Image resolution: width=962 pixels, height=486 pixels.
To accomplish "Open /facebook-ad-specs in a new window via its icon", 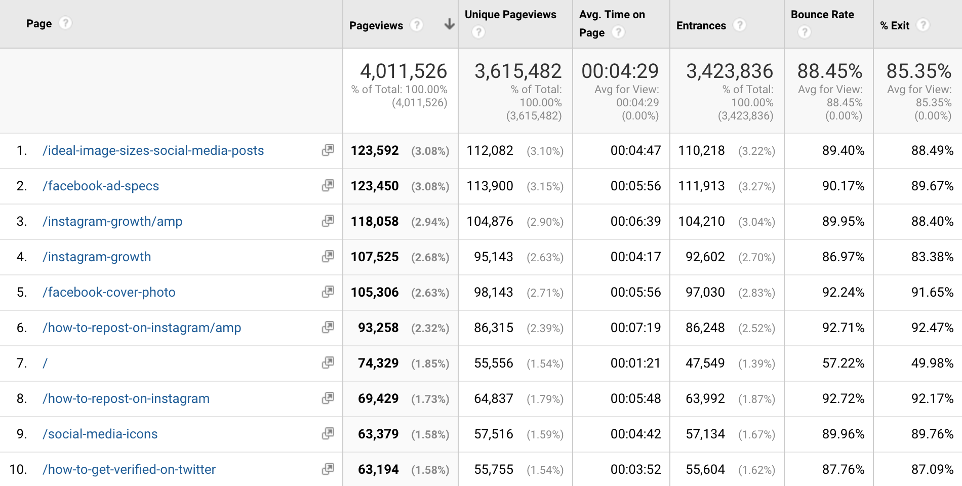I will pyautogui.click(x=328, y=186).
